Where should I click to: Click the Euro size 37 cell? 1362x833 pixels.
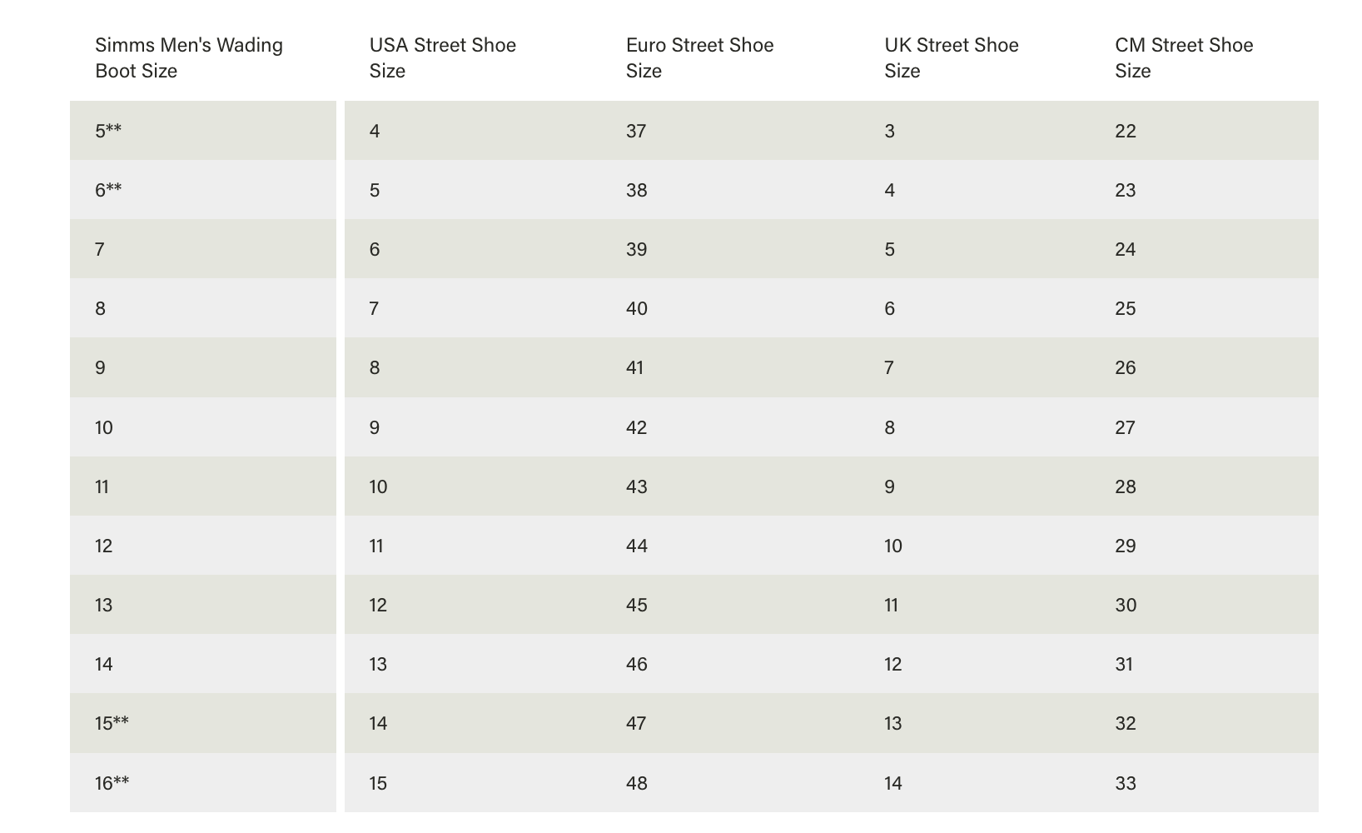pyautogui.click(x=636, y=131)
